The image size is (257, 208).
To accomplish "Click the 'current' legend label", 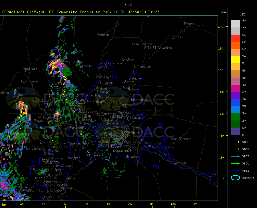I will 248,178.
